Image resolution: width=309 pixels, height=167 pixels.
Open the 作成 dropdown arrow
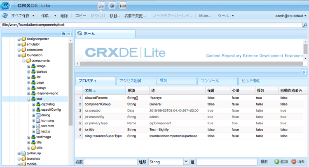click(x=55, y=16)
